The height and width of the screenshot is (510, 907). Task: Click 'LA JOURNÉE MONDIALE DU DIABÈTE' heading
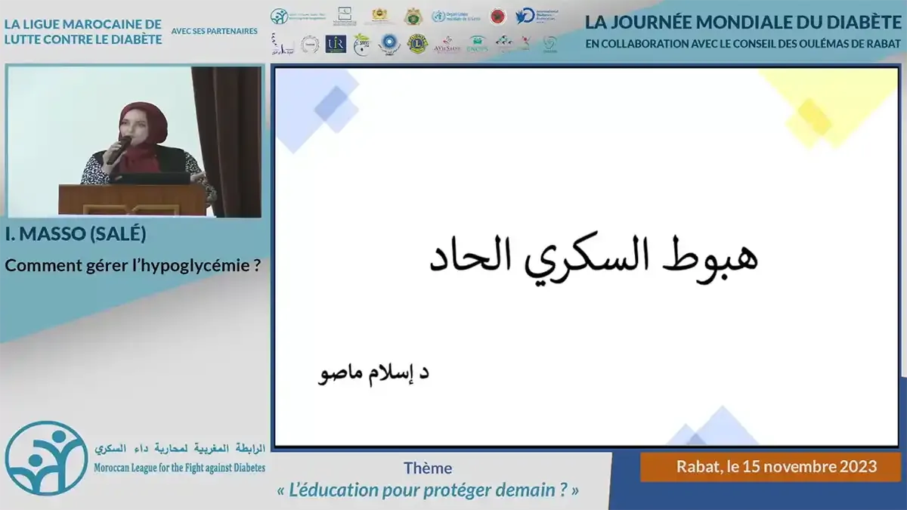coord(744,22)
